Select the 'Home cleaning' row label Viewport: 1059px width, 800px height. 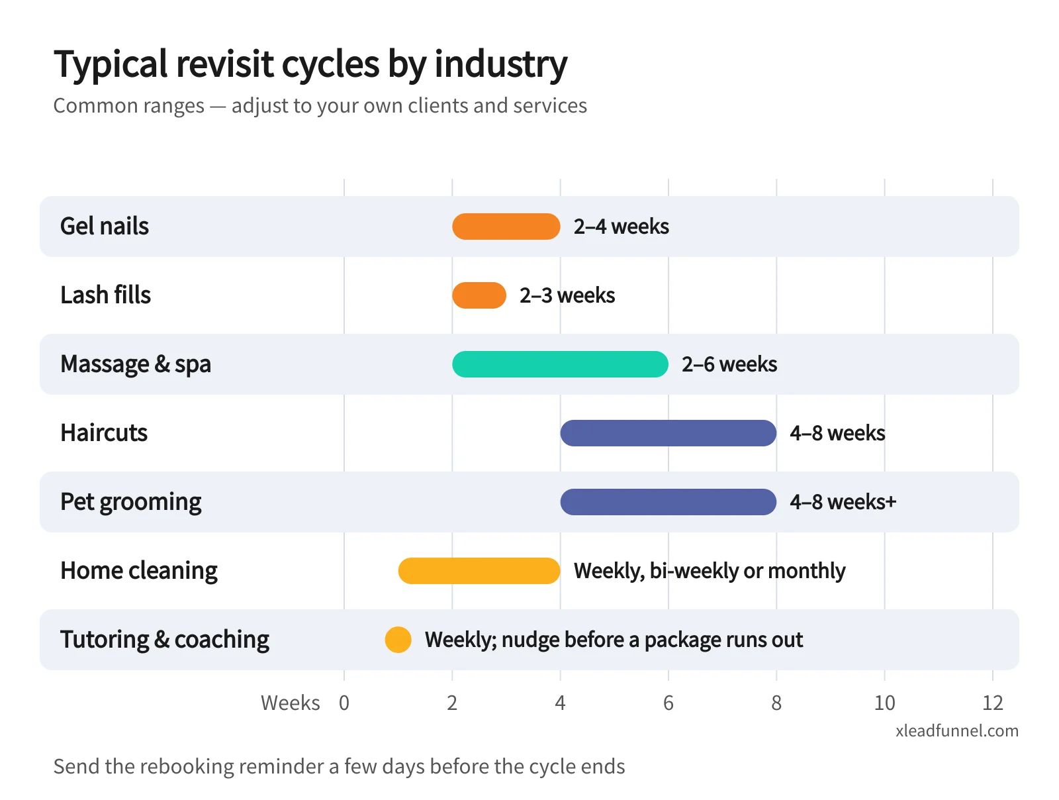[x=139, y=571]
